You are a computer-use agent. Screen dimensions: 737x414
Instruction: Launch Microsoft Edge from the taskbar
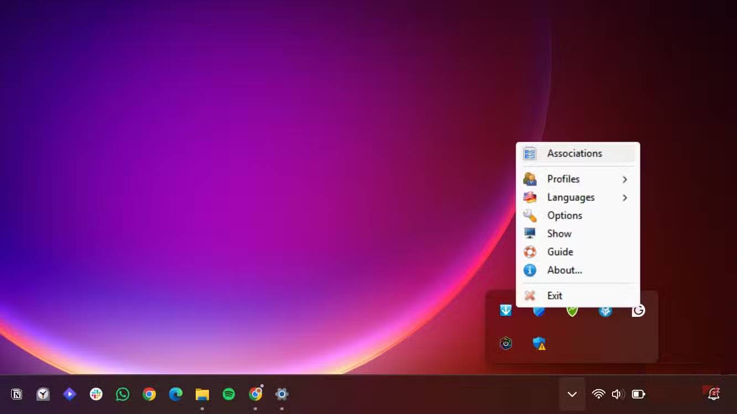(176, 394)
